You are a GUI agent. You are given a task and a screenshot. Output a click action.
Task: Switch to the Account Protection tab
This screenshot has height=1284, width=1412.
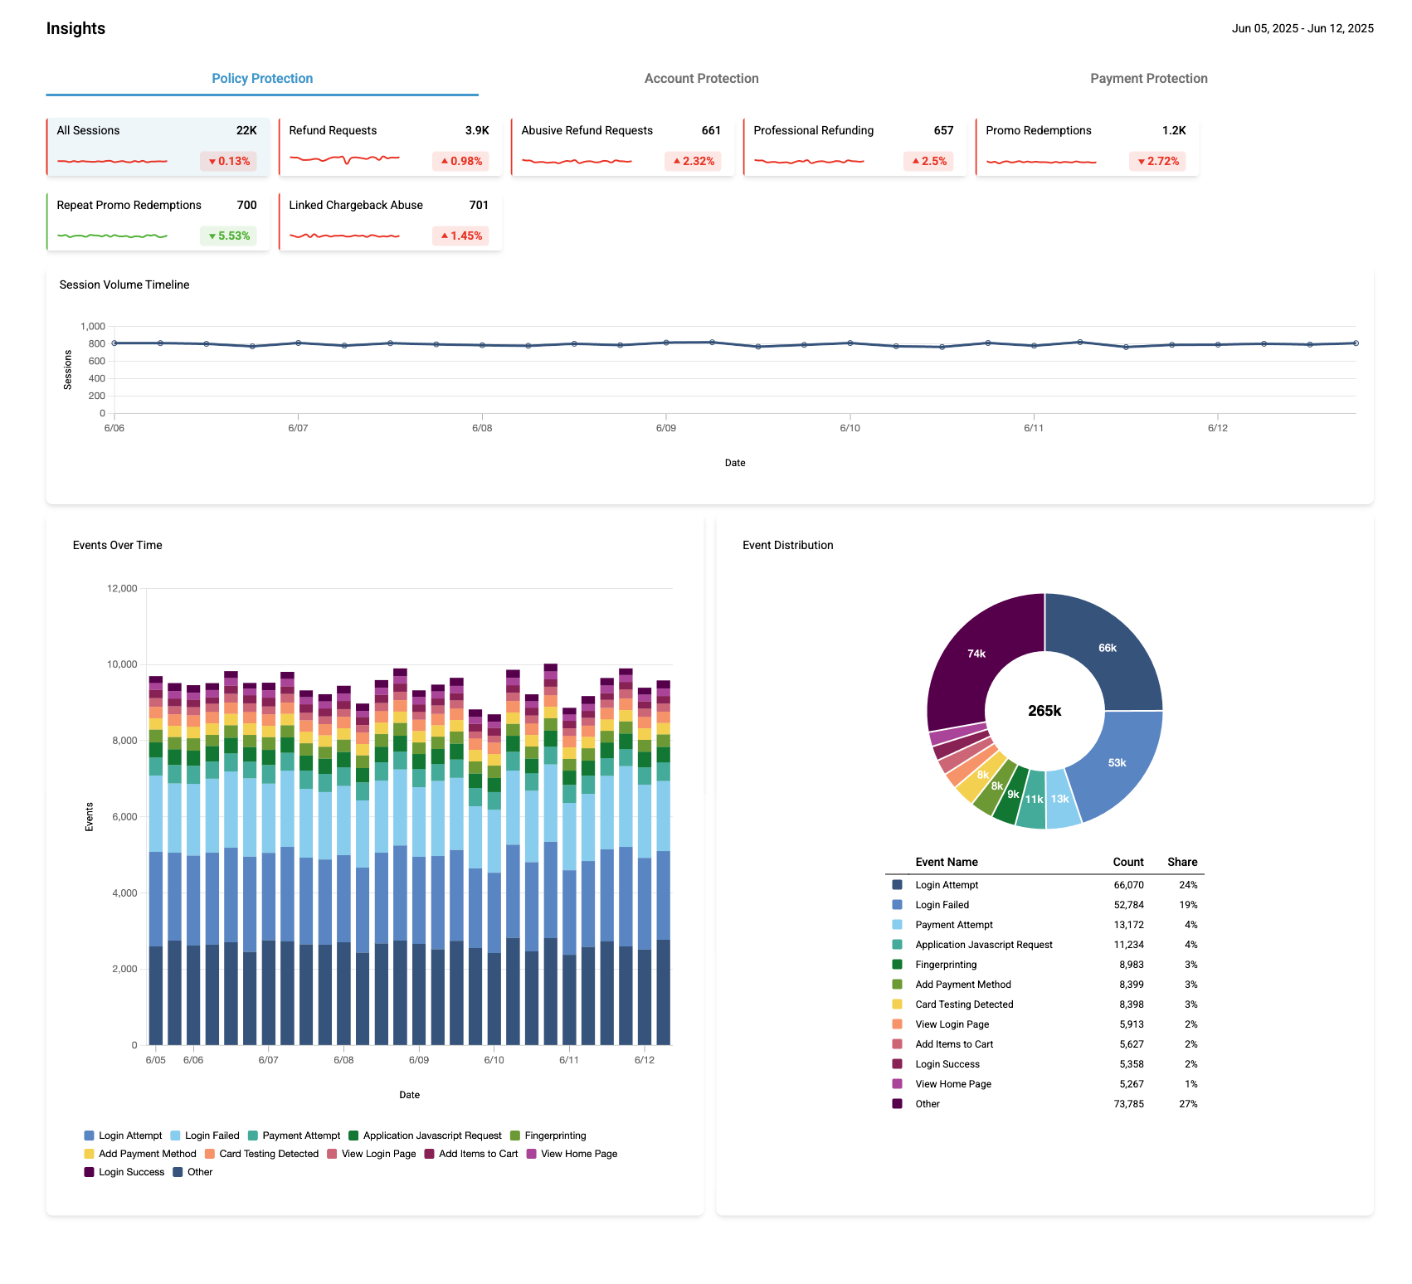[701, 79]
